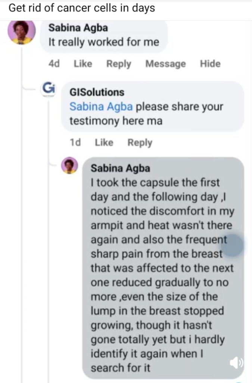Screen dimensions: 252x383
Task: Toggle the speaker sound icon
Action: [x=236, y=363]
